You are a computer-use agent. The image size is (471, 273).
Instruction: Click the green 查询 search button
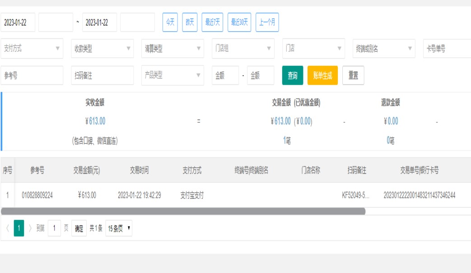pyautogui.click(x=293, y=76)
